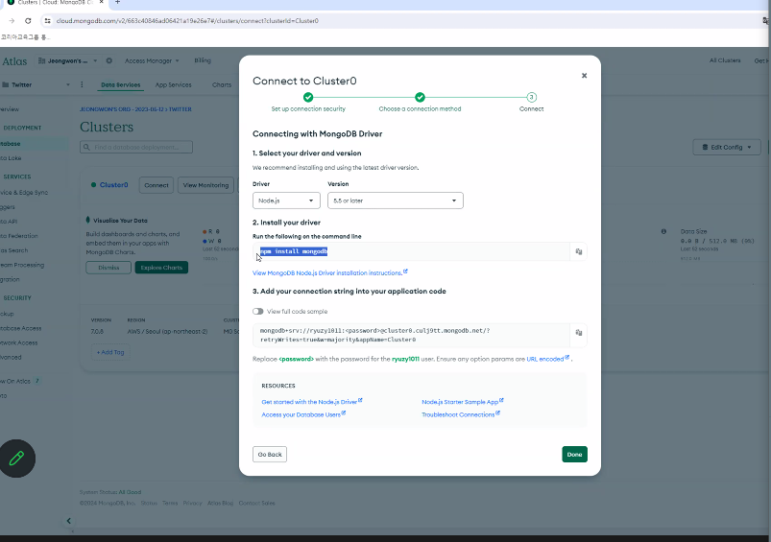Click the mongodb+srv connection string text

(x=374, y=335)
